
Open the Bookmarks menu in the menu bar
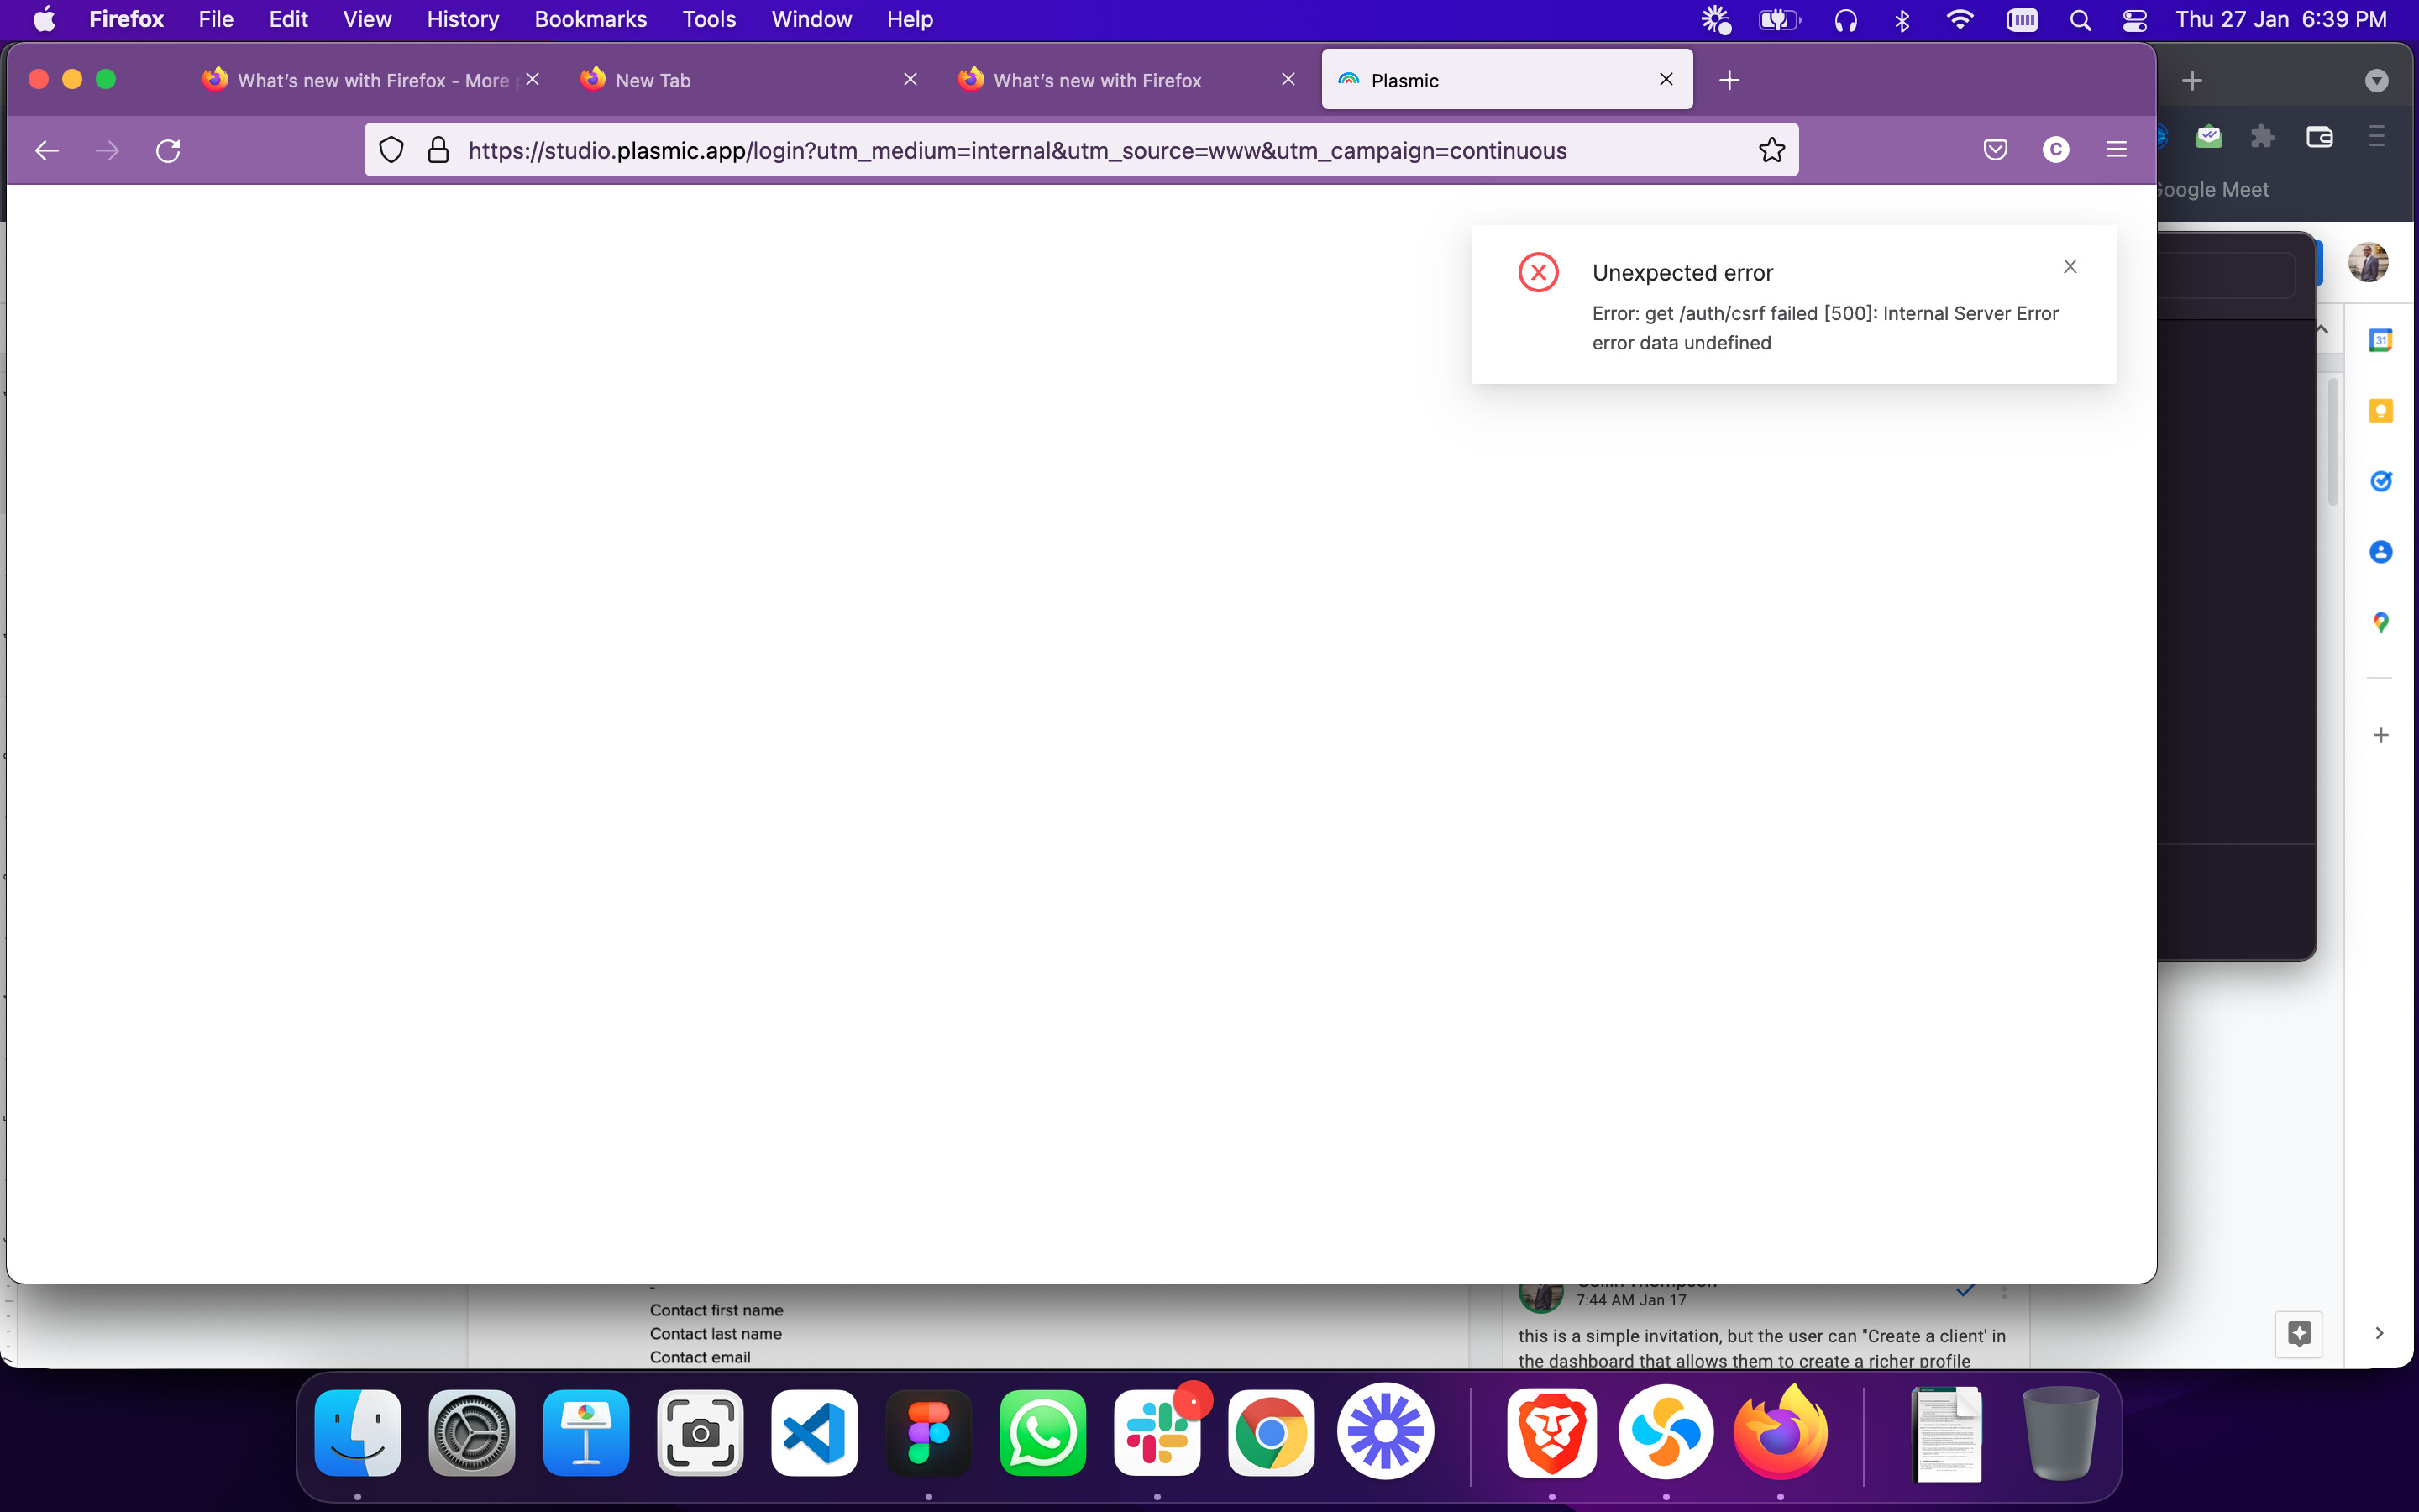coord(590,19)
